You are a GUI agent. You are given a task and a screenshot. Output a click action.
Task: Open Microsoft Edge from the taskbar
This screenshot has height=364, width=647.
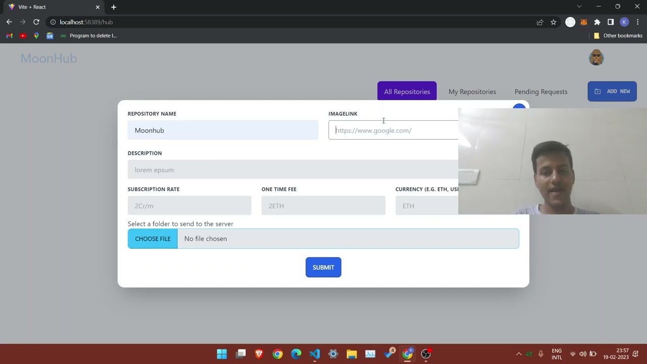click(296, 354)
